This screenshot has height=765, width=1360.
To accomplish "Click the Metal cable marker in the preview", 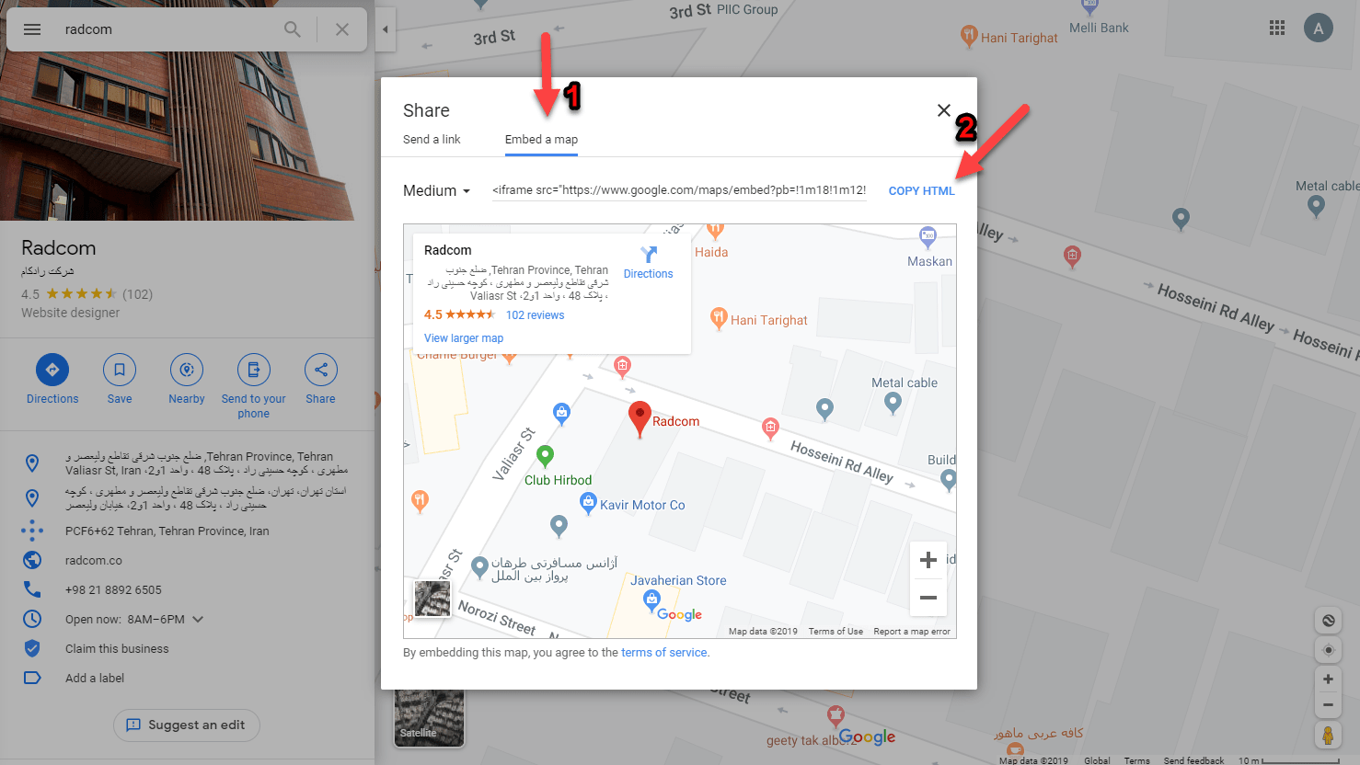I will [x=892, y=401].
